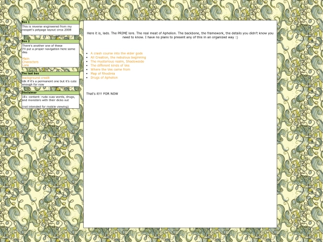The image size is (323, 242).
Task: Select the 'That's it!!! FOR NOW' text
Action: 102,94
